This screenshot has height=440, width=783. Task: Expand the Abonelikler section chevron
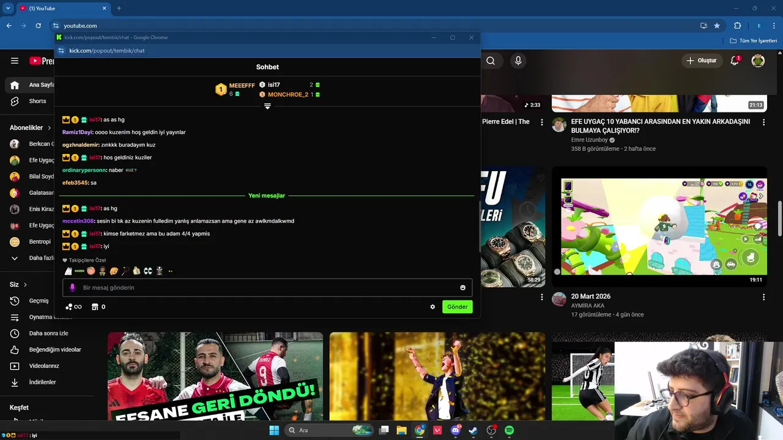click(48, 128)
